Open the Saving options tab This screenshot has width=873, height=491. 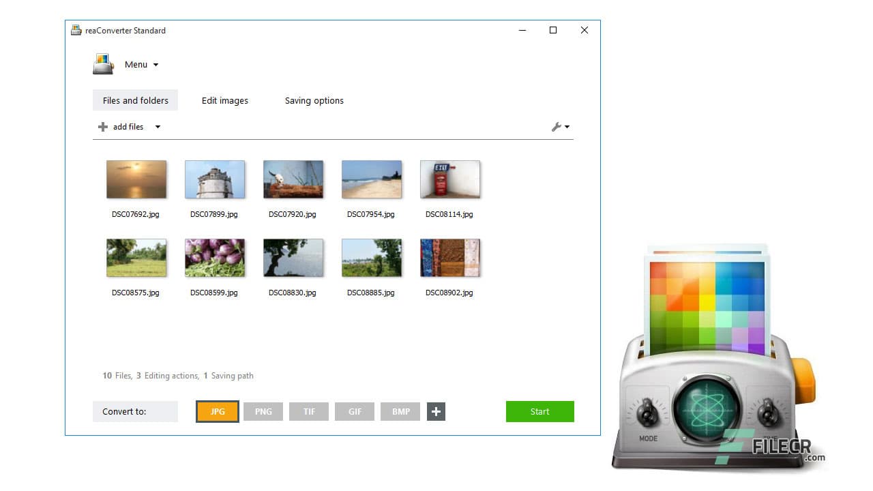tap(314, 100)
